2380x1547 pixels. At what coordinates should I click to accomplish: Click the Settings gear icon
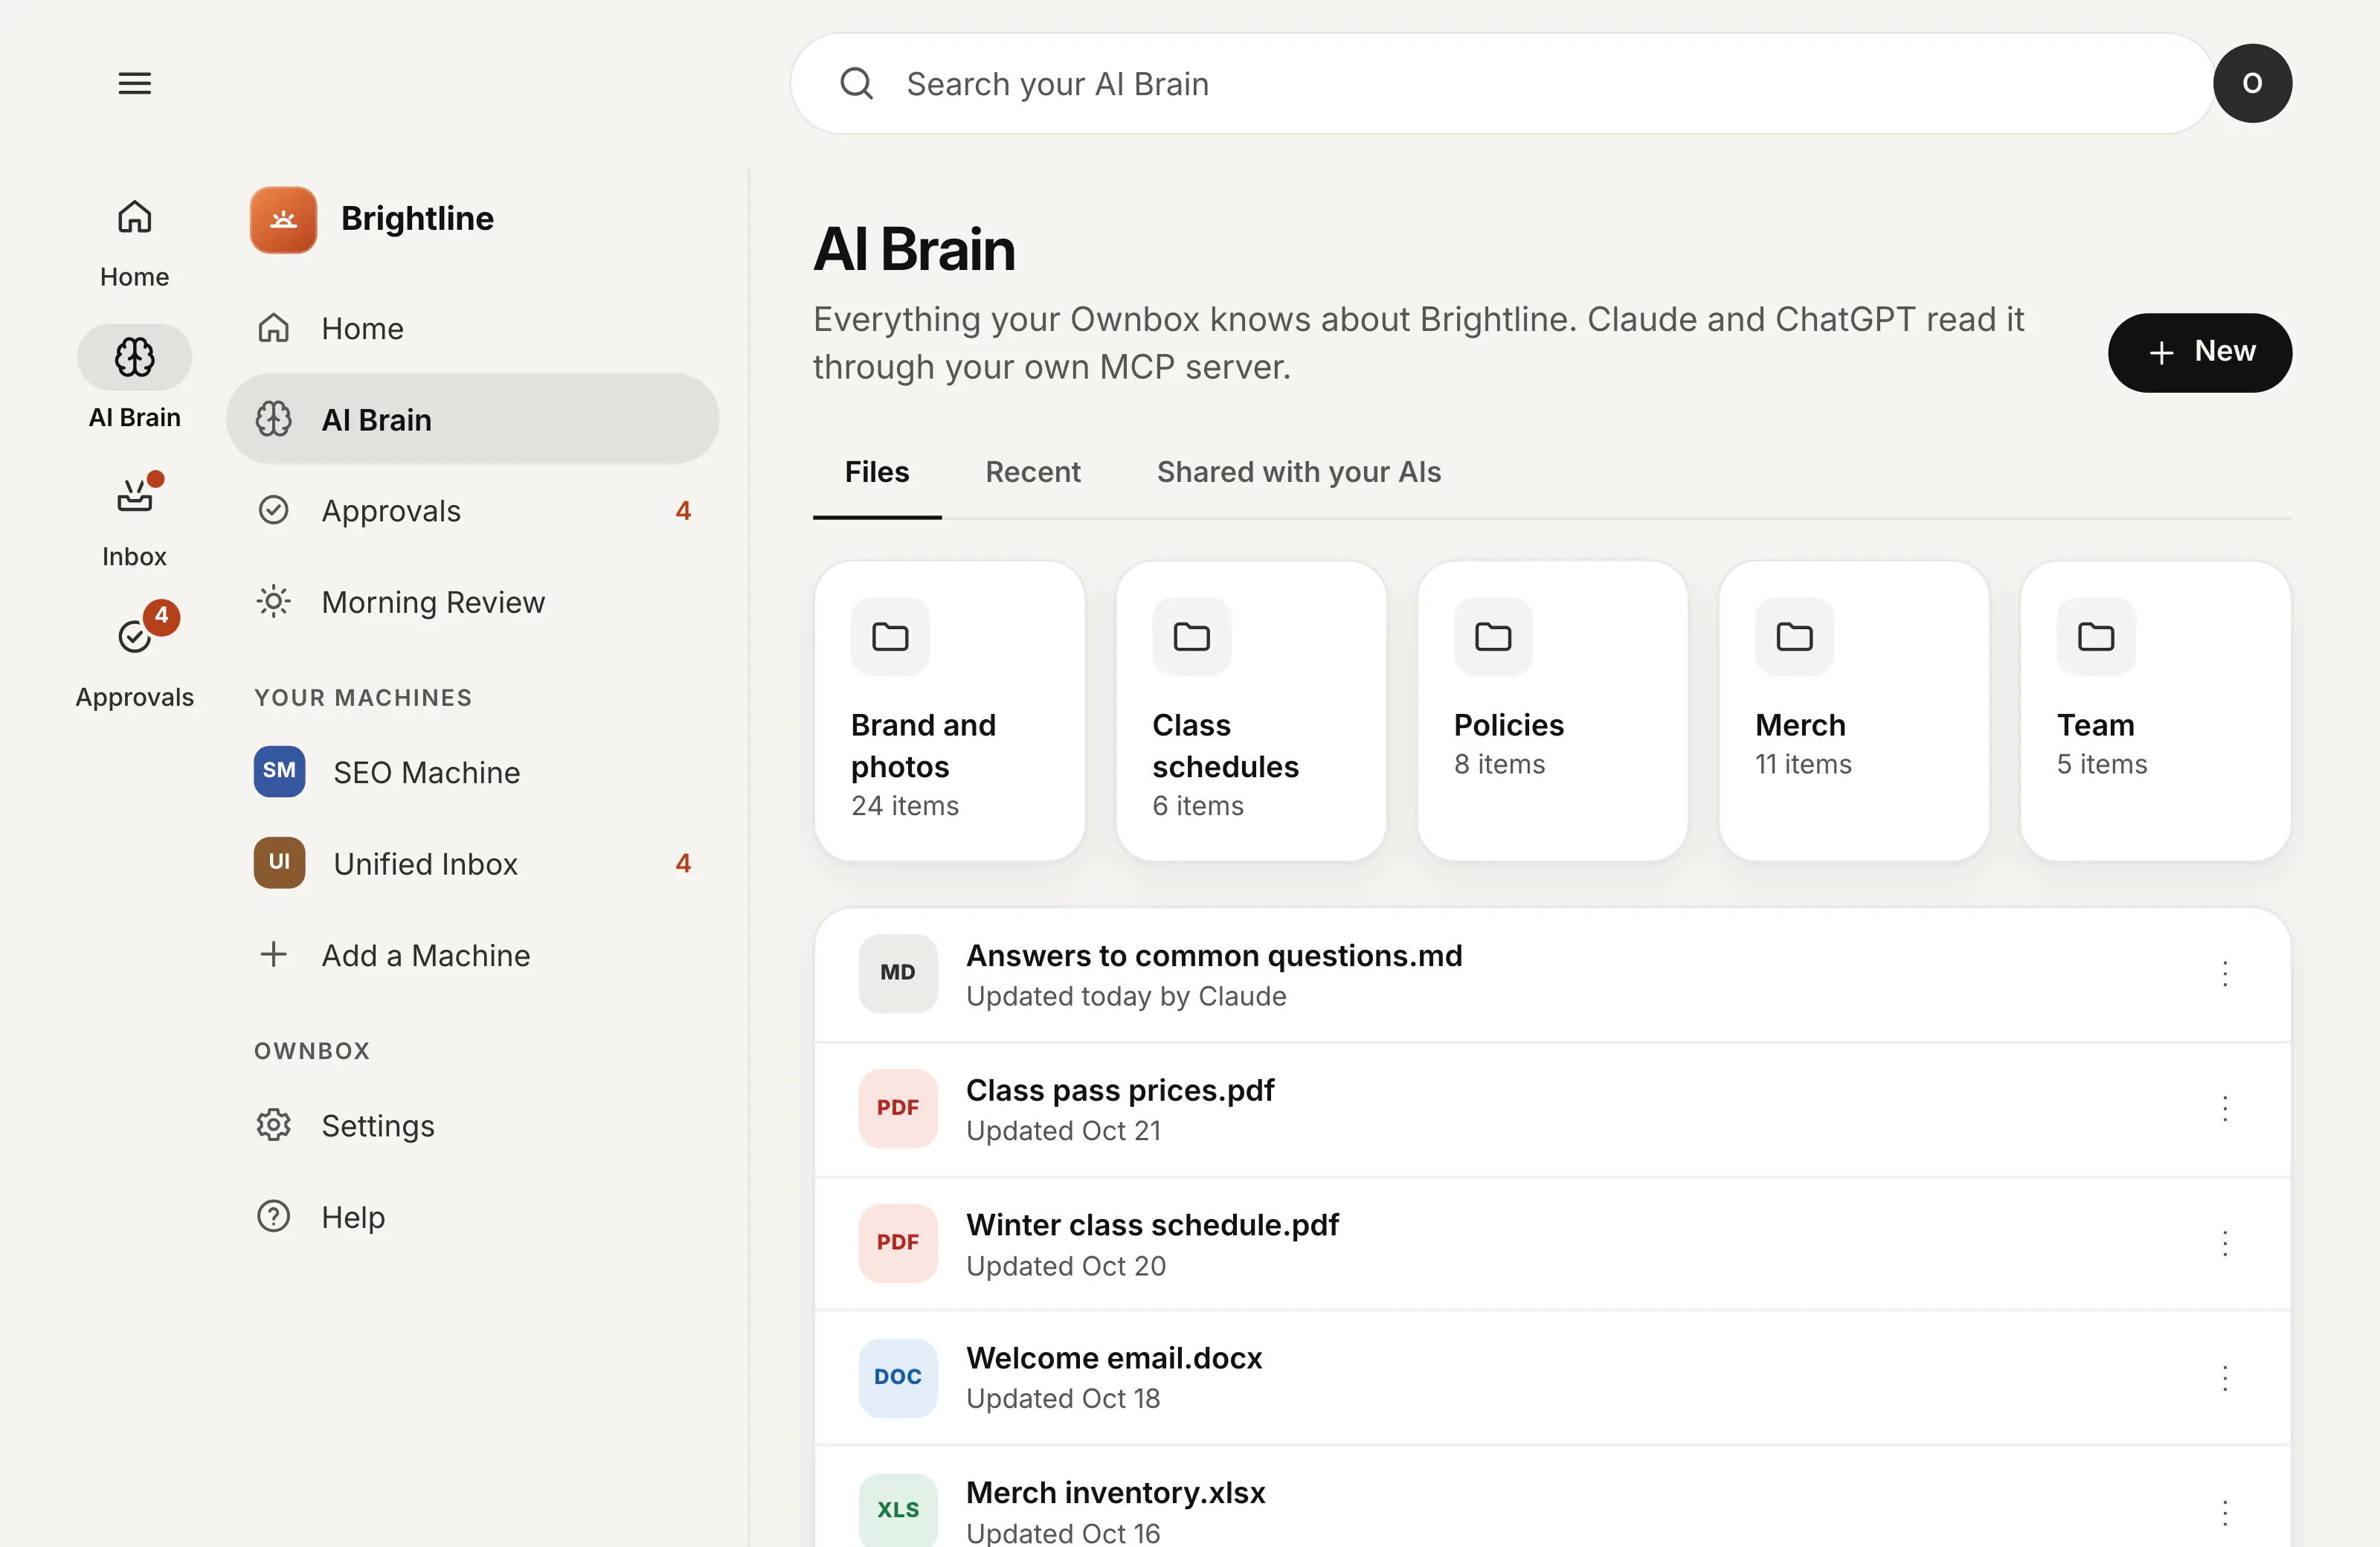(x=273, y=1125)
